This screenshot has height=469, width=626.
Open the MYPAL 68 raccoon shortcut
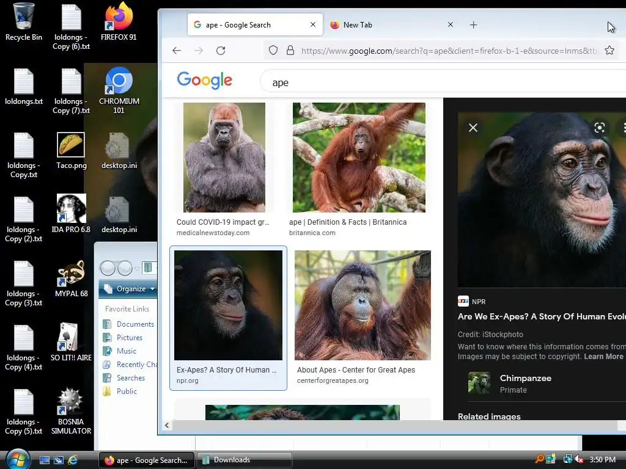[x=71, y=278]
